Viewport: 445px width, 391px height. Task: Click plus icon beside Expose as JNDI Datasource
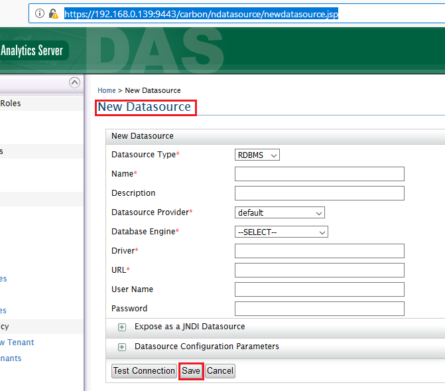point(122,327)
